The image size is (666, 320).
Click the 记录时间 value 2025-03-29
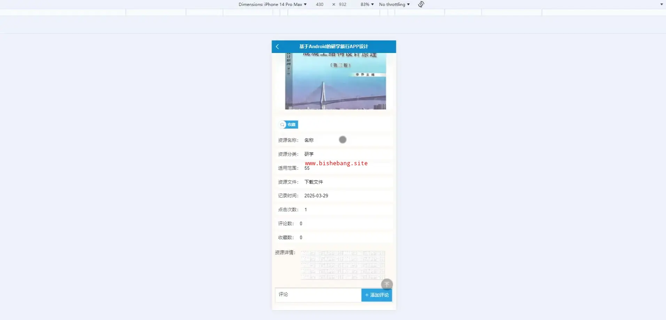tap(316, 196)
